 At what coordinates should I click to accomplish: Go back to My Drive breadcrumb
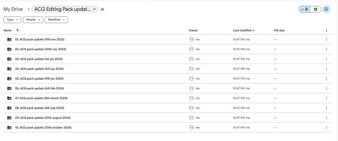[13, 9]
